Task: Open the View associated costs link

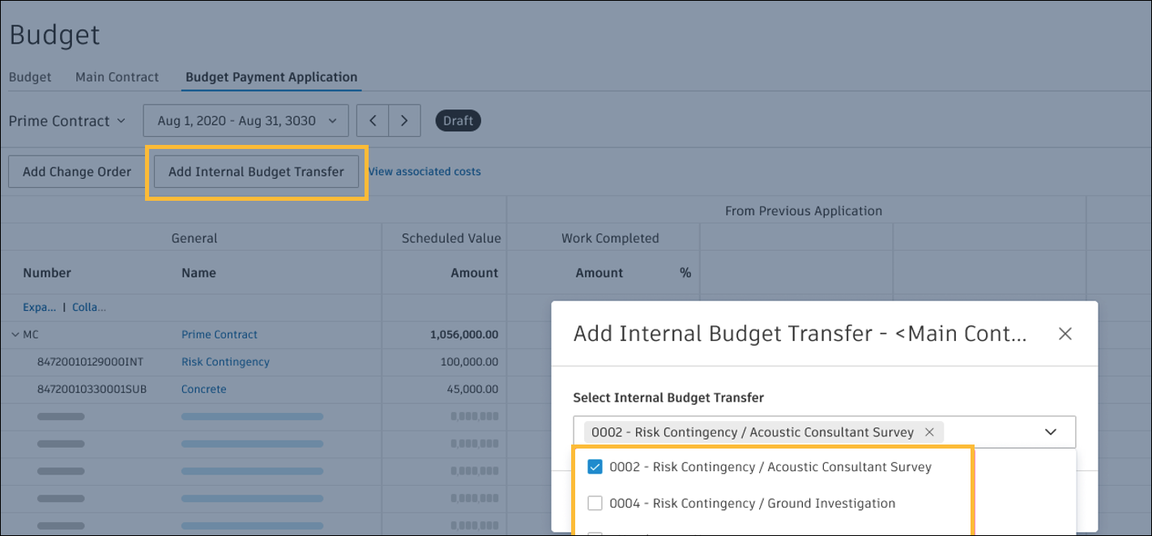Action: (425, 172)
